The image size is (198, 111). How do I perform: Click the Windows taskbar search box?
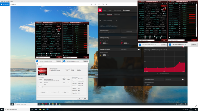point(17,109)
